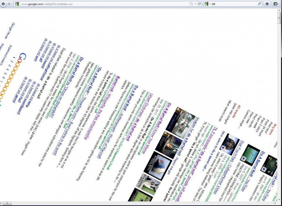Open related search do a barrel roll wav
The image size is (282, 206).
click(40, 50)
